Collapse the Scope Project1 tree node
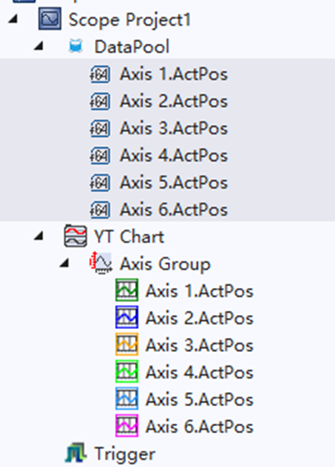Screen dimensions: 335x467 tap(13, 19)
